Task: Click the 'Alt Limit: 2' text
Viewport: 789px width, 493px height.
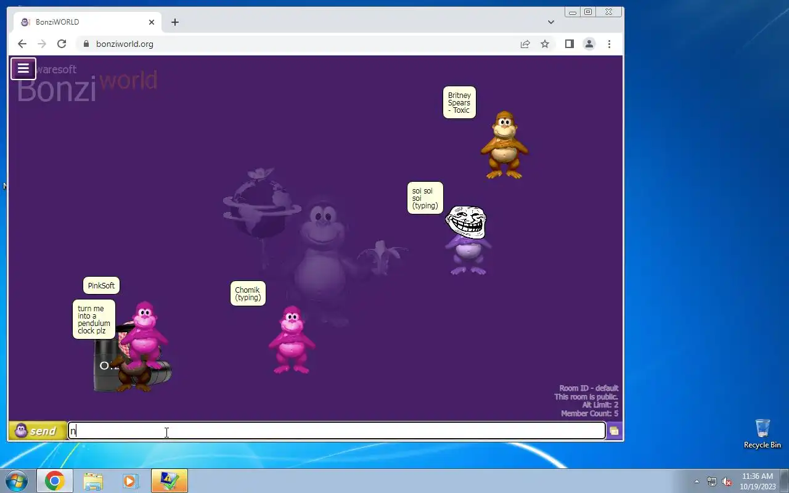Action: [x=600, y=405]
